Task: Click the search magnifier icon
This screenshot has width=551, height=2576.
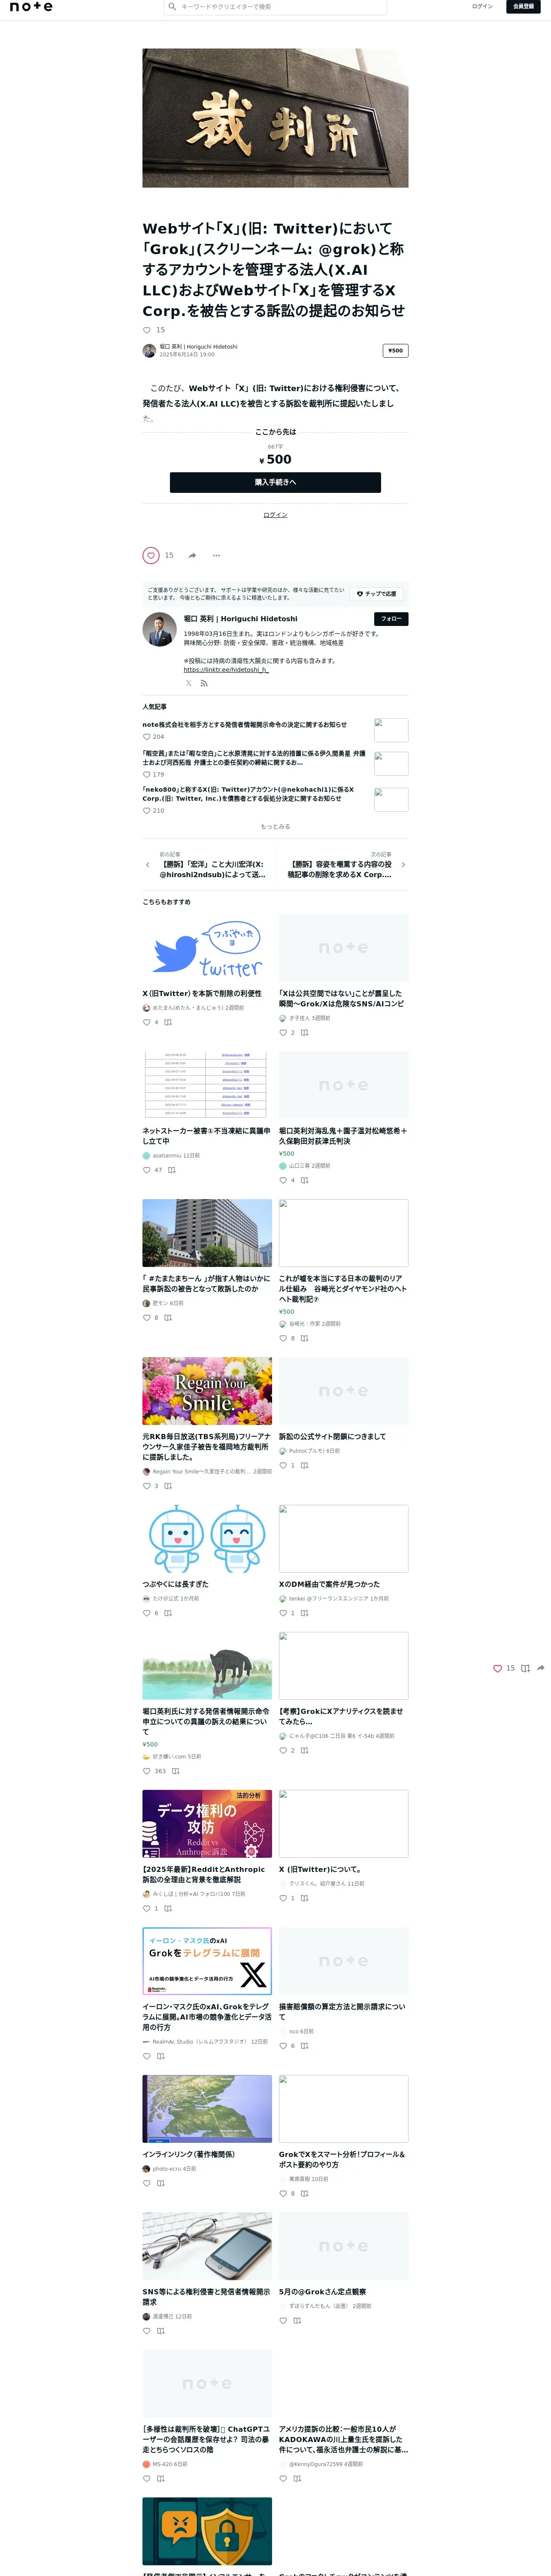Action: point(172,7)
